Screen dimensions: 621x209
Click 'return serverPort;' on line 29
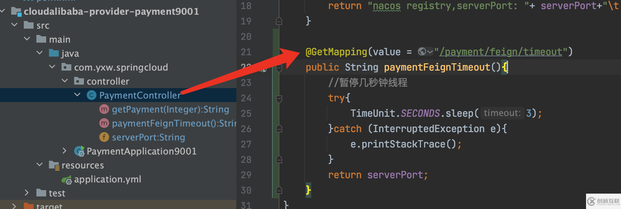(x=378, y=175)
